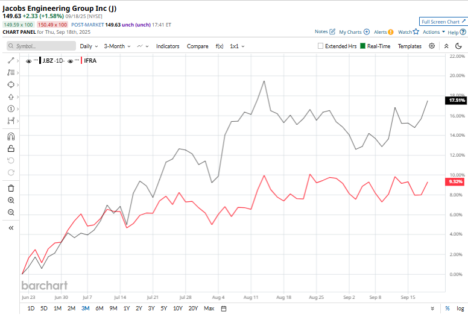Image resolution: width=468 pixels, height=320 pixels.
Task: Open the Help question mark icon
Action: 463,32
